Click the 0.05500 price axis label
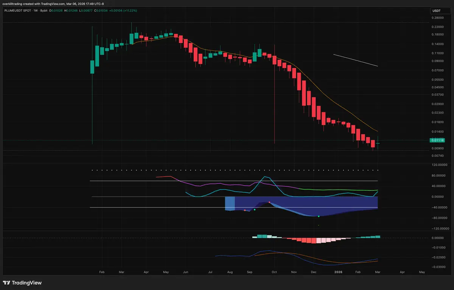 point(438,80)
